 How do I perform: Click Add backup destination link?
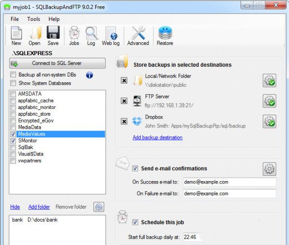click(x=158, y=138)
